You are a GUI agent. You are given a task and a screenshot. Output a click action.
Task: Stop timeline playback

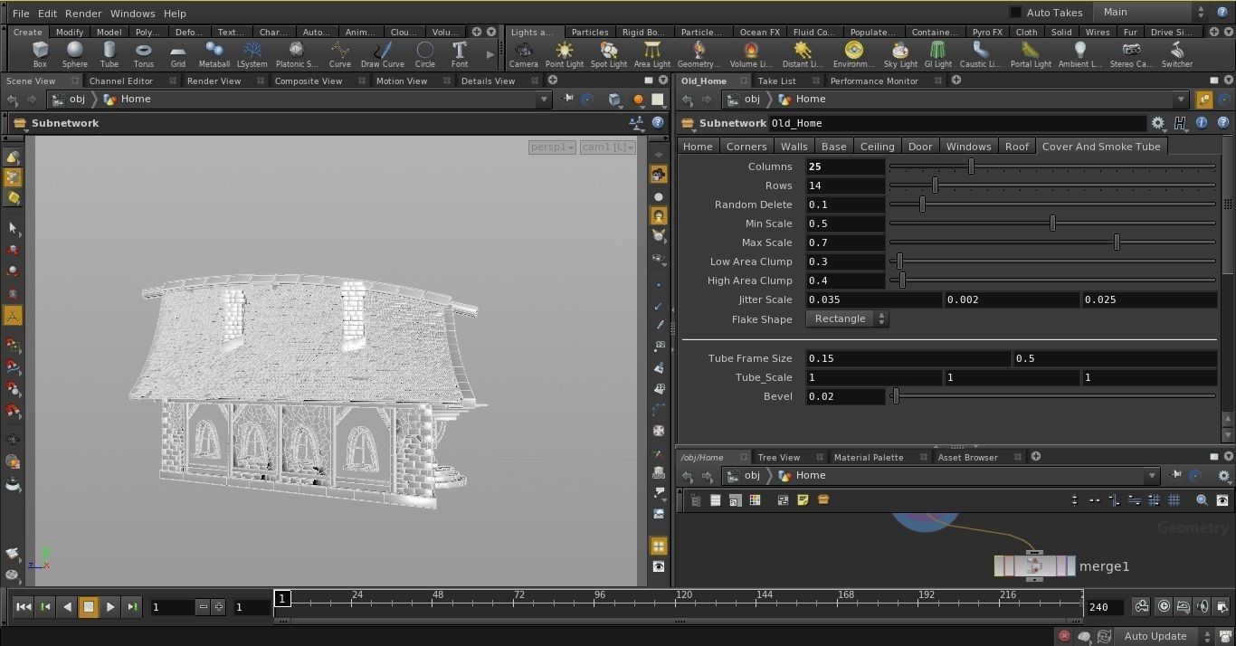[89, 607]
